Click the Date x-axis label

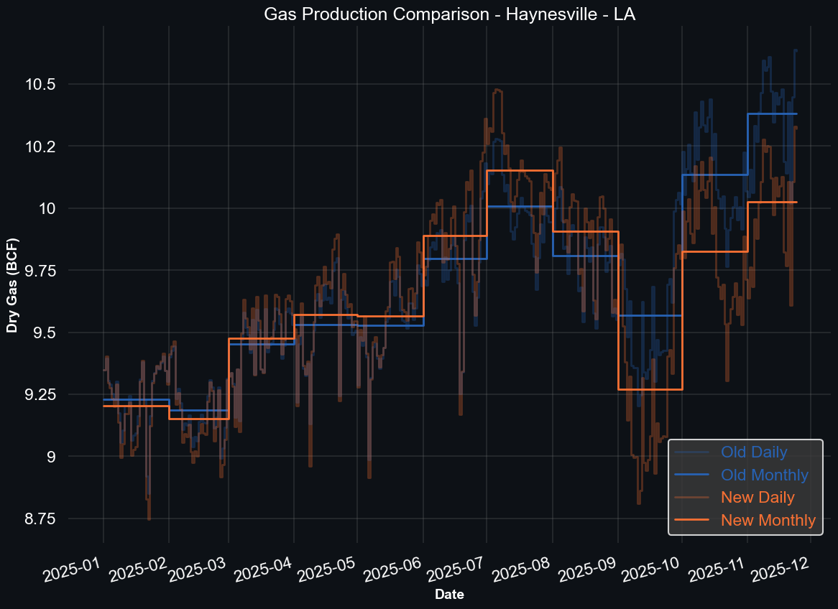pos(449,595)
